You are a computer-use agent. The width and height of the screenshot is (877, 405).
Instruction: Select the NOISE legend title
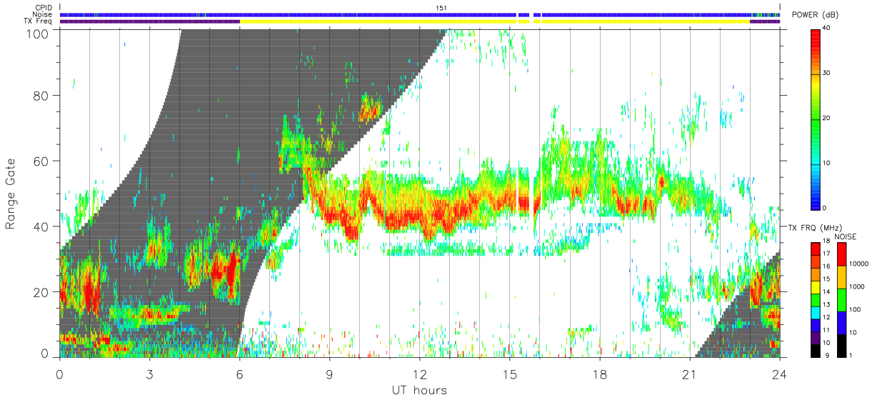click(846, 236)
